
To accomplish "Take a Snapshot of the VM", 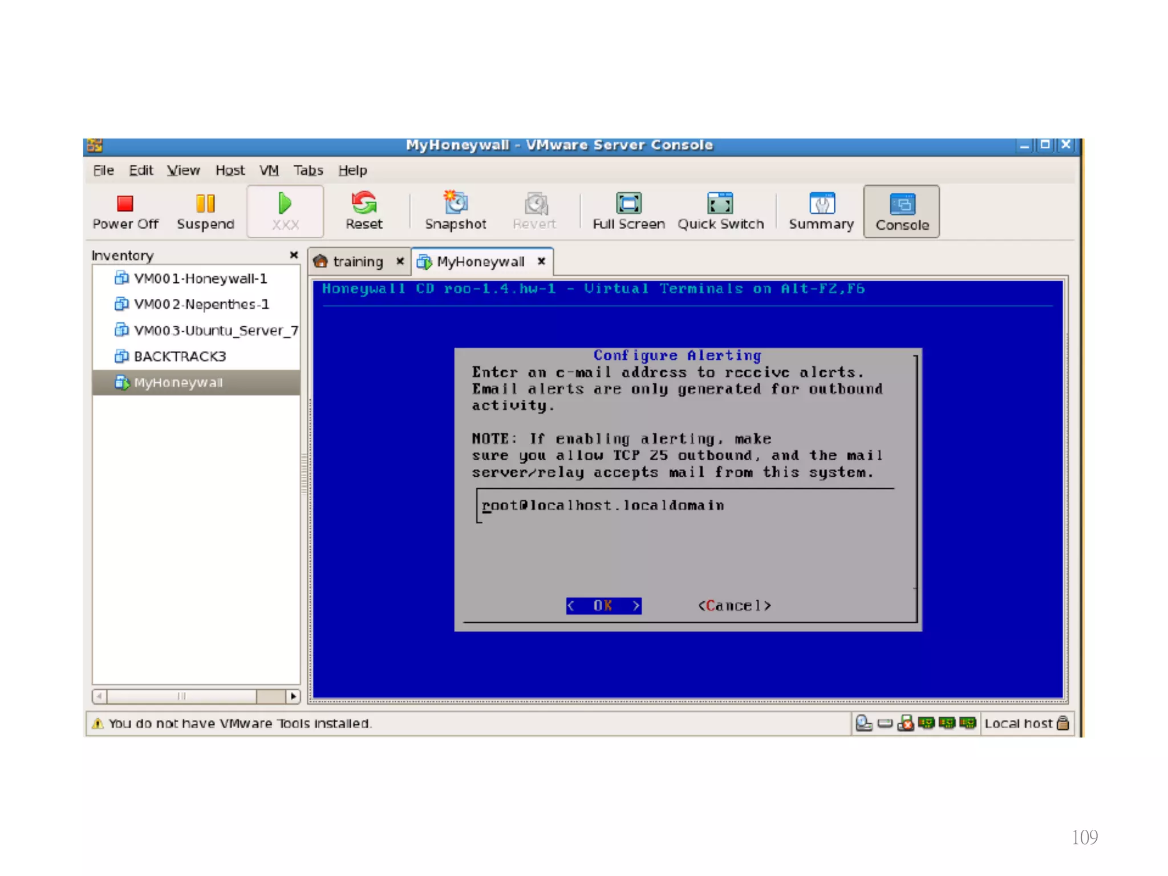I will 455,211.
